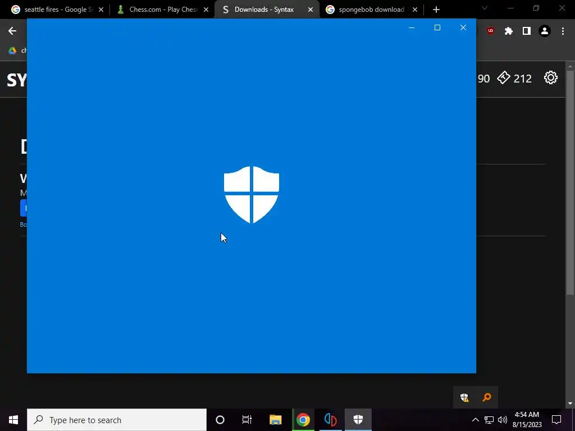575x431 pixels.
Task: Toggle the Chrome side panel
Action: coord(527,31)
